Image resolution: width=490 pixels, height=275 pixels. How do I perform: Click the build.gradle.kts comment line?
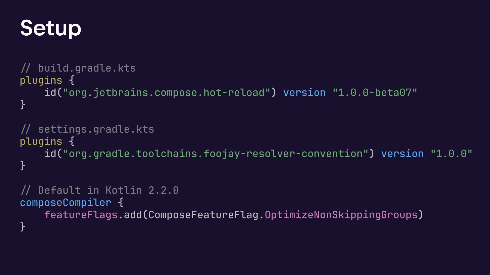click(x=78, y=68)
